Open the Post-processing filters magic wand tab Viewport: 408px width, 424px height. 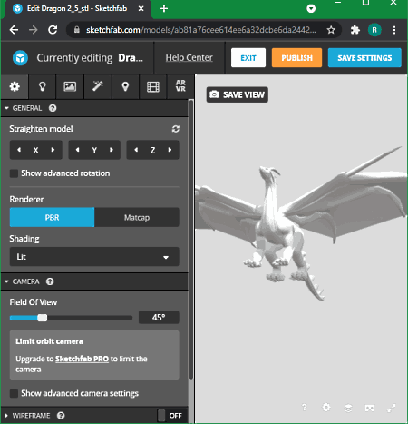point(98,87)
